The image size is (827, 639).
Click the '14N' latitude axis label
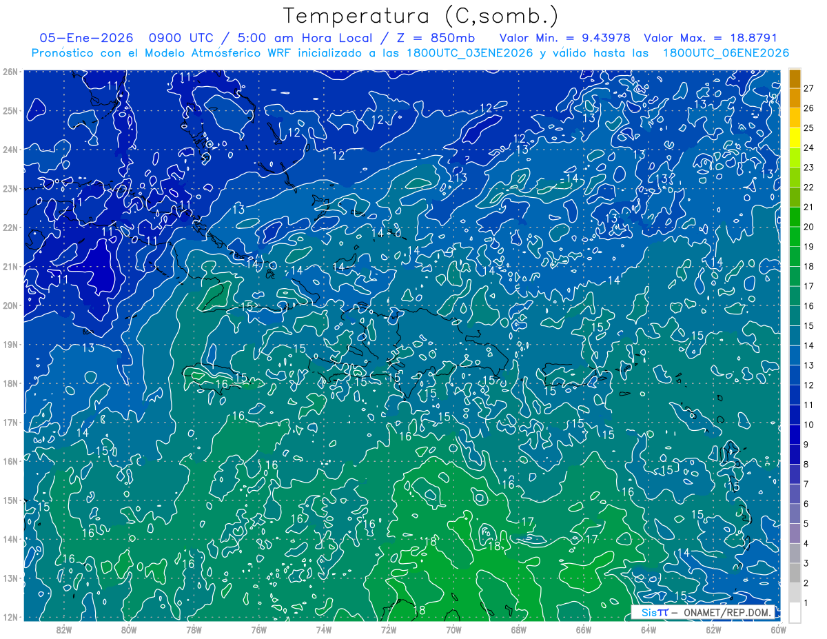[x=10, y=539]
